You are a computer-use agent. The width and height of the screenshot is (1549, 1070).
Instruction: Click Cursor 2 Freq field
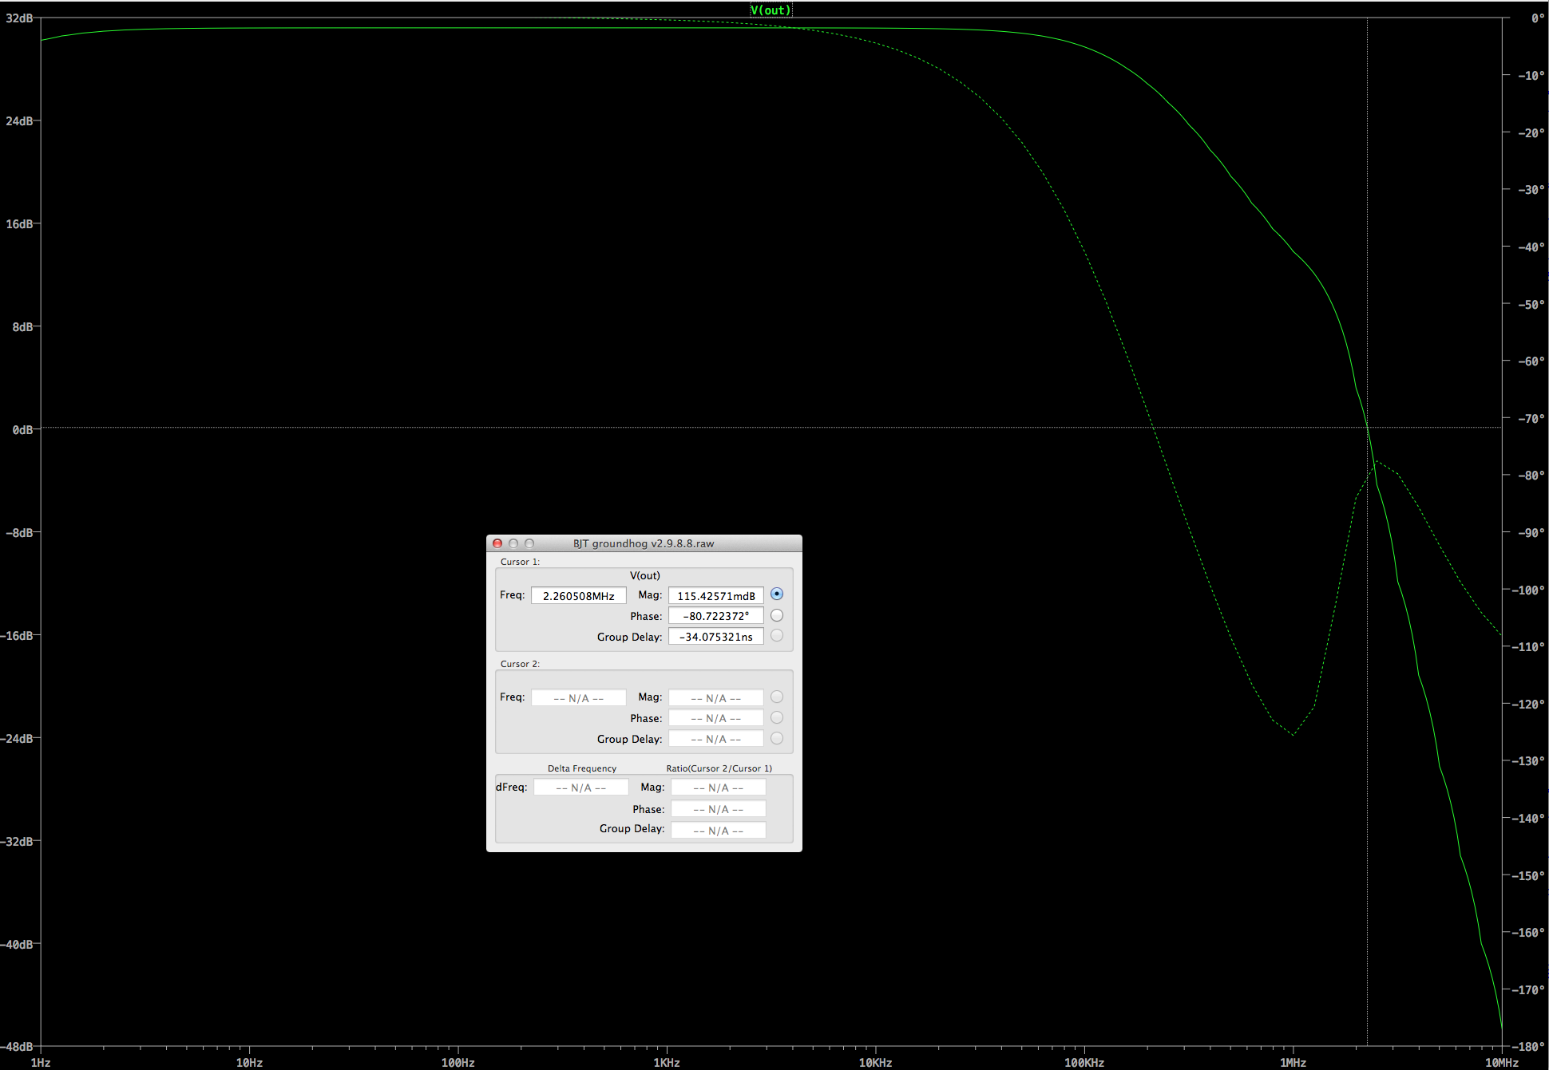coord(579,697)
